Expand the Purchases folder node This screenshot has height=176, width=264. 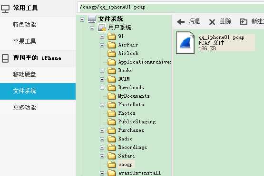[102, 130]
